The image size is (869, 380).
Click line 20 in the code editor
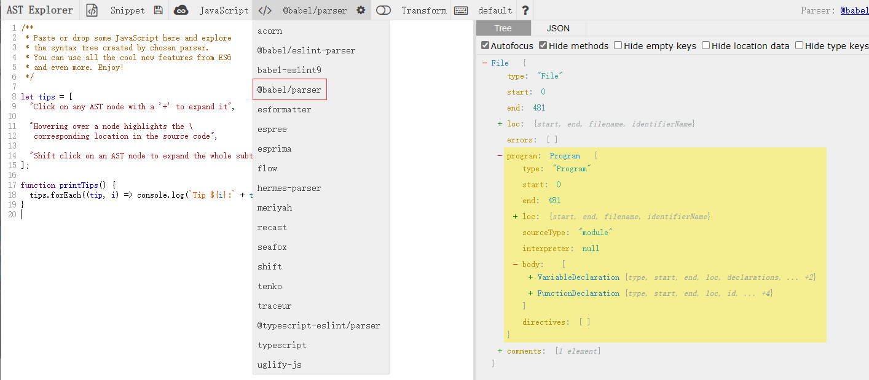[x=123, y=214]
